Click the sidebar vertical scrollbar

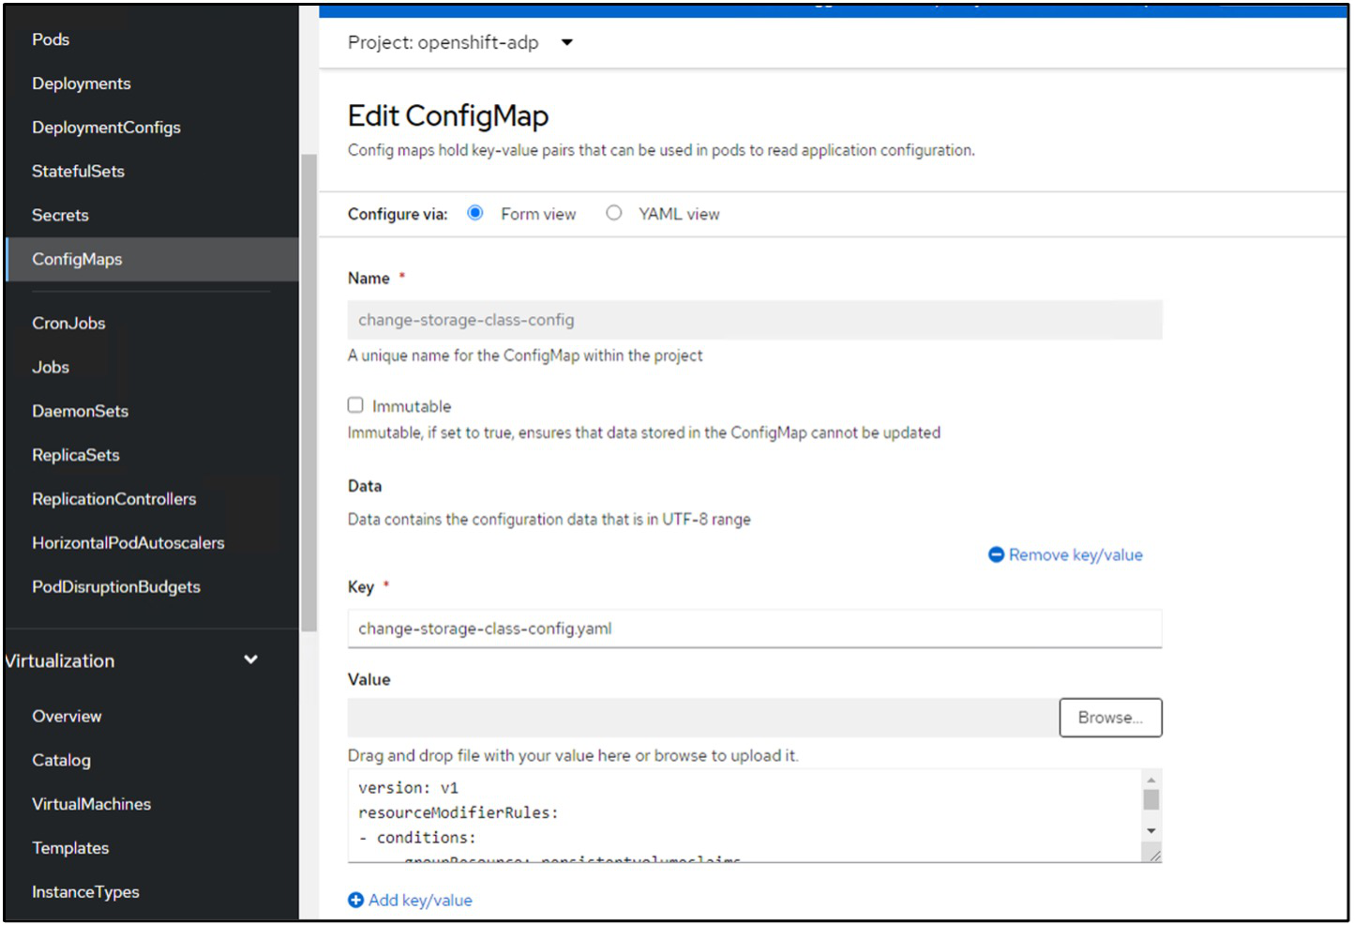point(309,394)
